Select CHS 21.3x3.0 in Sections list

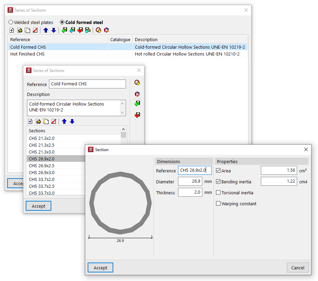(56, 152)
